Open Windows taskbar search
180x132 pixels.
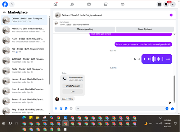10,123
